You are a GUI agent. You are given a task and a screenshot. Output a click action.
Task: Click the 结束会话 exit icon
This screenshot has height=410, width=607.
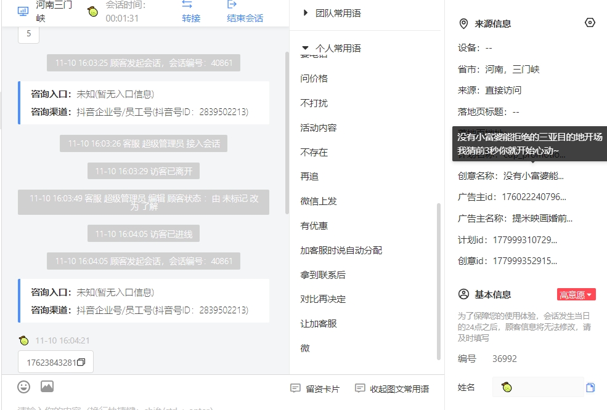[232, 4]
